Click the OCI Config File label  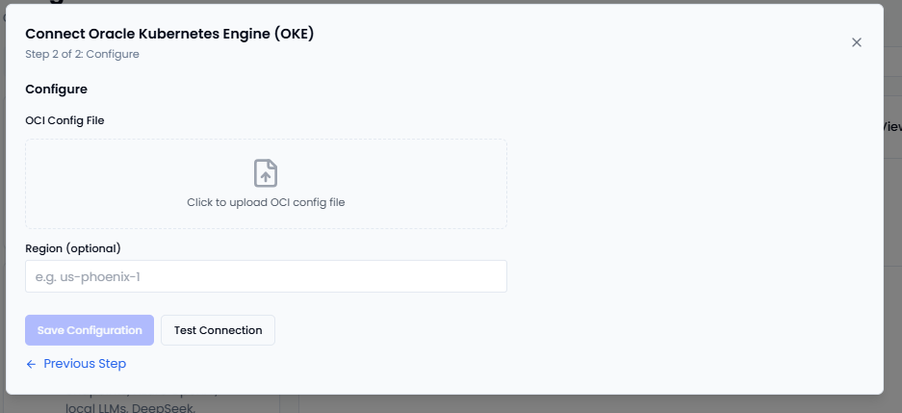(x=64, y=120)
